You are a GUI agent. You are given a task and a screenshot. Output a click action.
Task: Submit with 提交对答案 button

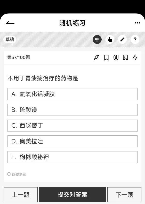(72, 195)
